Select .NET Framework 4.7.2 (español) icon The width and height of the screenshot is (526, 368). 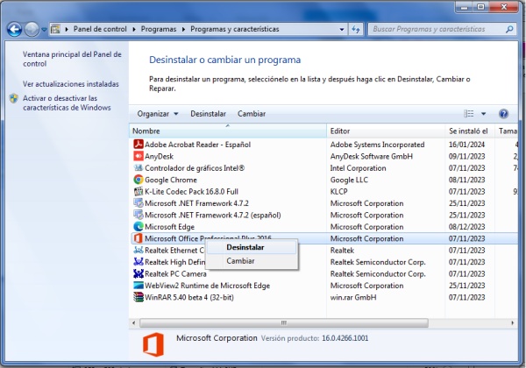pyautogui.click(x=139, y=215)
